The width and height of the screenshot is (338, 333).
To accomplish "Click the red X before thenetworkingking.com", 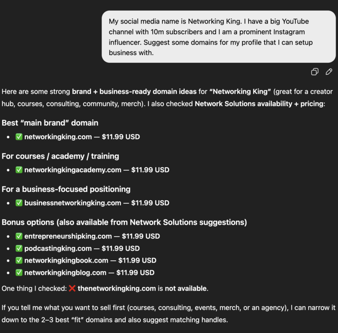I will click(x=72, y=288).
